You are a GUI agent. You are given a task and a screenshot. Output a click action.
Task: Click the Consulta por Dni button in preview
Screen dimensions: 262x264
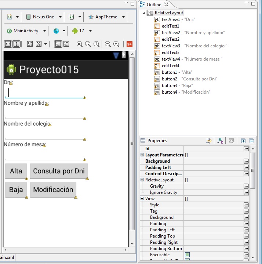pyautogui.click(x=59, y=171)
